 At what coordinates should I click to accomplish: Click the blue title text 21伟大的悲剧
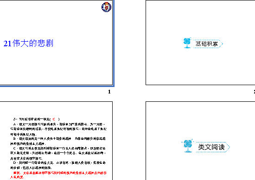tap(28, 43)
